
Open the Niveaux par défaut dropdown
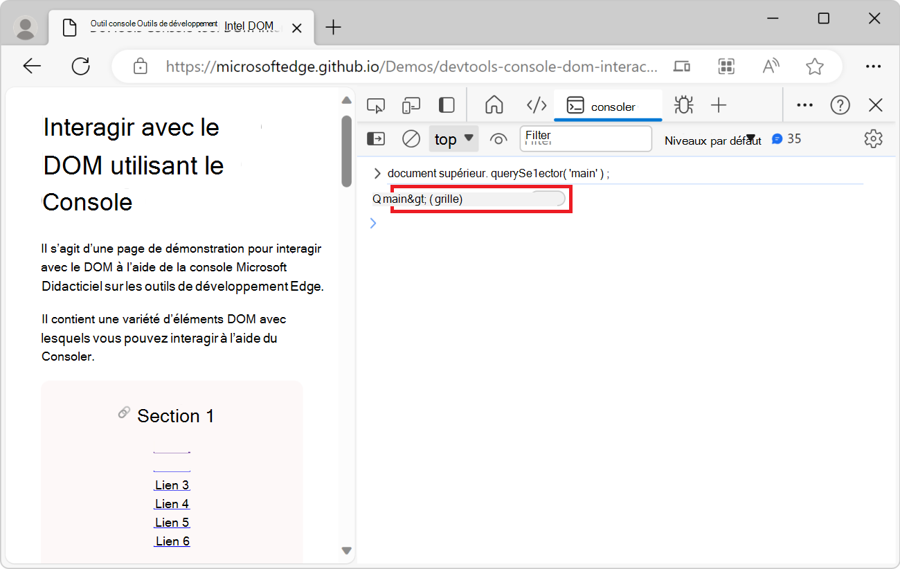713,140
